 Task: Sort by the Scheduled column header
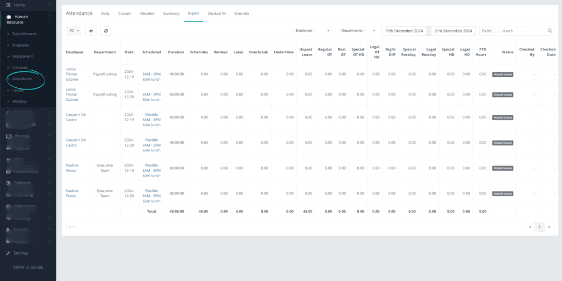pos(151,52)
